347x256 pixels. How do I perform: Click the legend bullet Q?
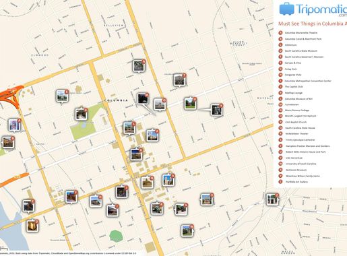pos(280,128)
